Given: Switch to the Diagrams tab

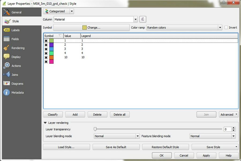Looking at the screenshot, I should pyautogui.click(x=17, y=84).
